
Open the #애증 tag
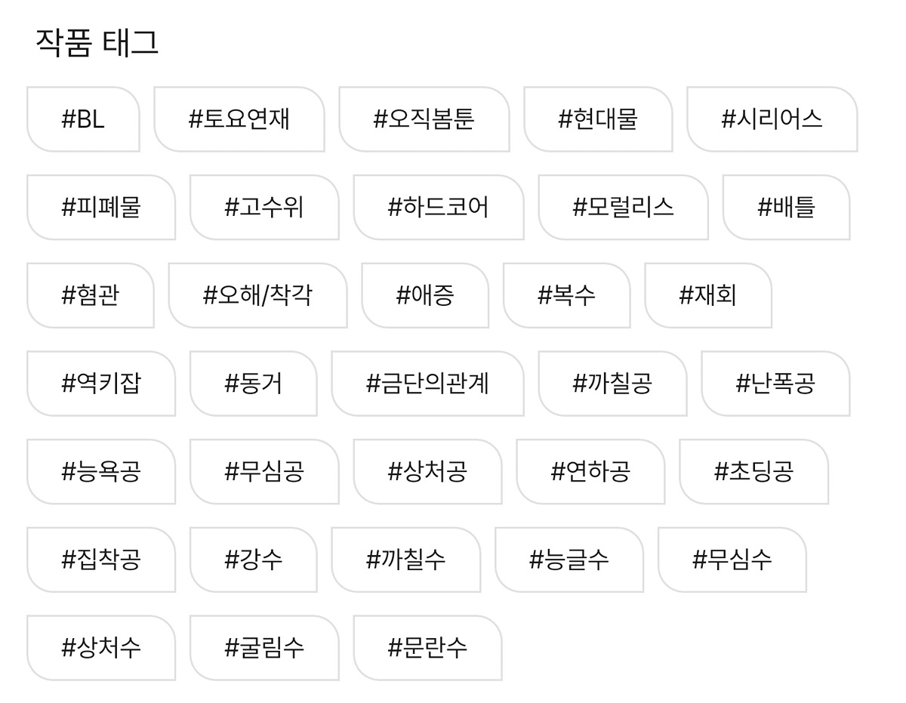point(425,295)
